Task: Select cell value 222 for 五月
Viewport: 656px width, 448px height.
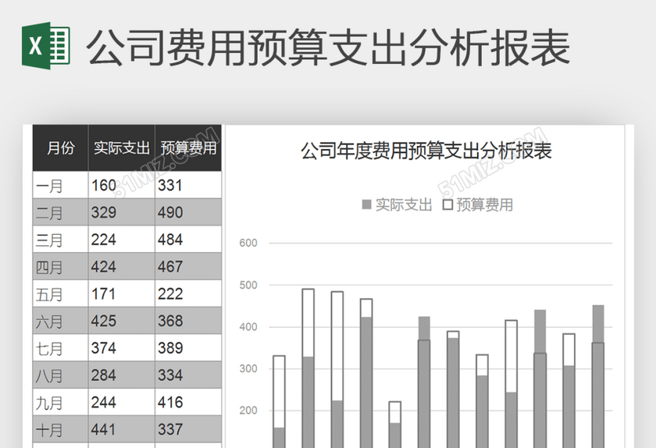Action: (170, 293)
